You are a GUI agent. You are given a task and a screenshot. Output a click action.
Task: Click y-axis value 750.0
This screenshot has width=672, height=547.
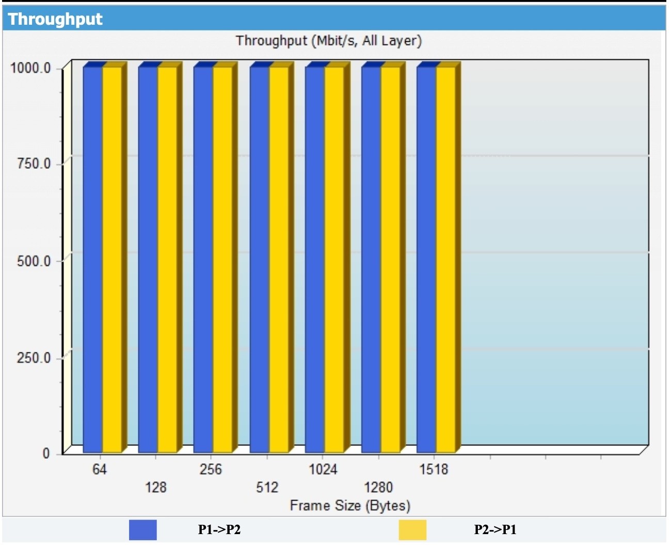point(34,164)
